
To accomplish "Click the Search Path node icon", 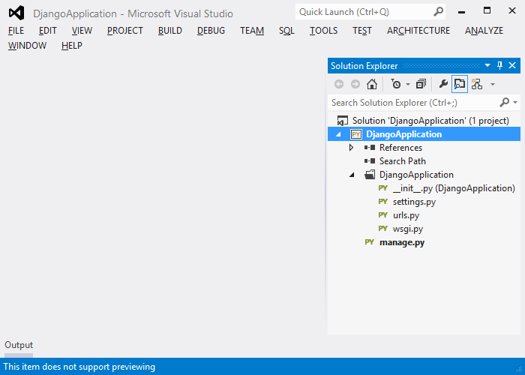I will pyautogui.click(x=370, y=161).
